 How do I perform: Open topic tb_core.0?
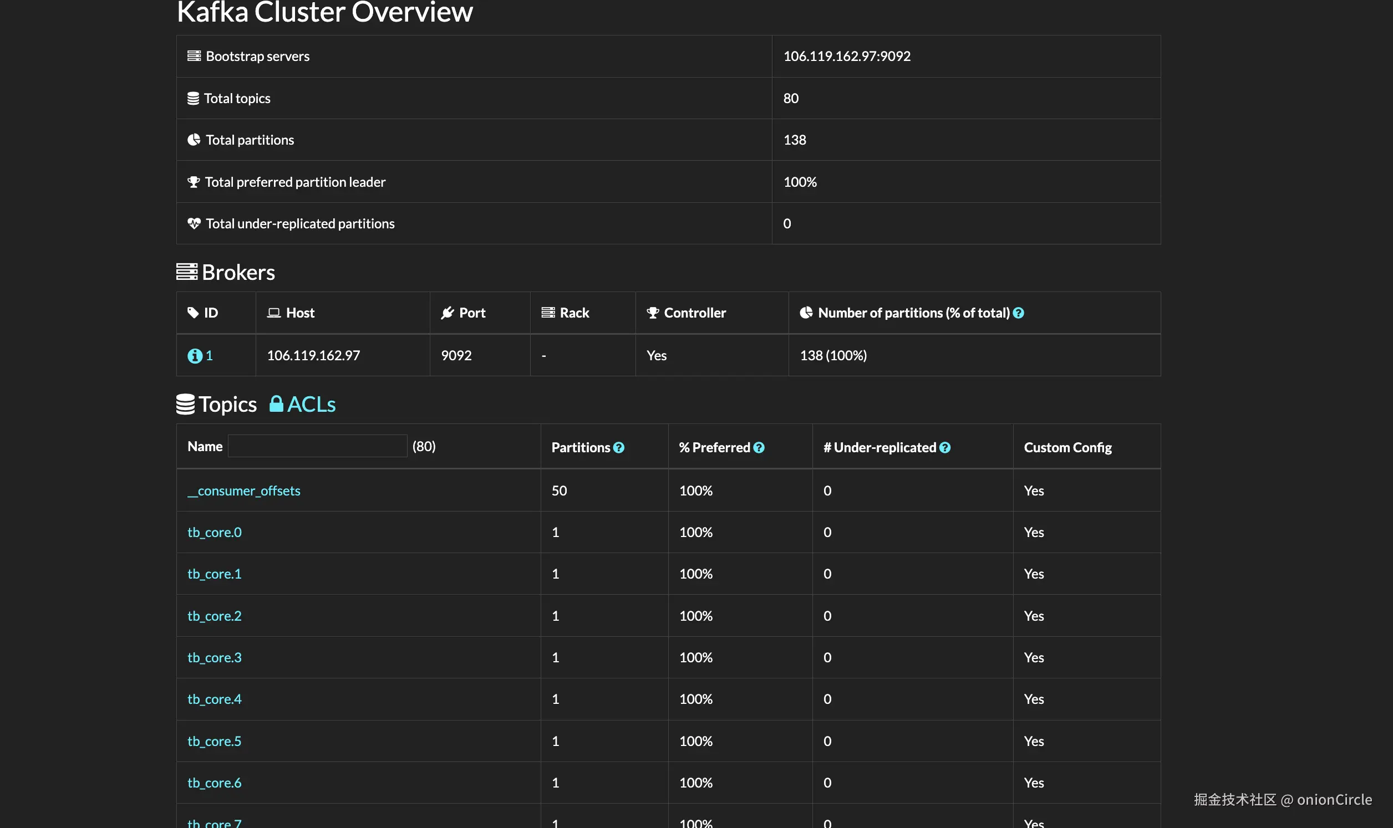[214, 532]
